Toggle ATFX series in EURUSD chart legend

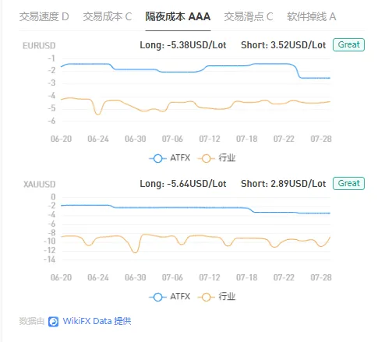click(170, 158)
